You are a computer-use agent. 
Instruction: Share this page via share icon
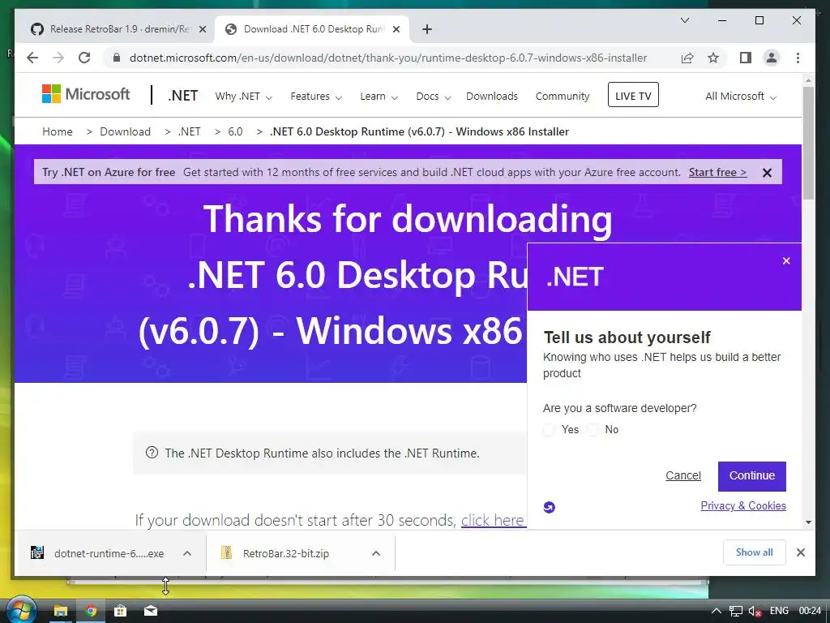tap(687, 58)
